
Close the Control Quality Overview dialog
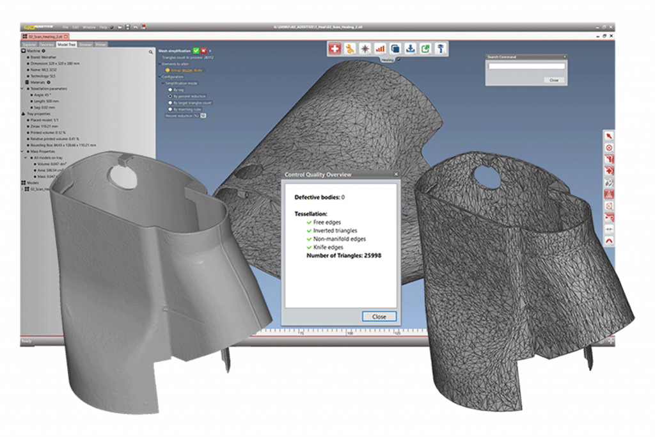click(379, 316)
